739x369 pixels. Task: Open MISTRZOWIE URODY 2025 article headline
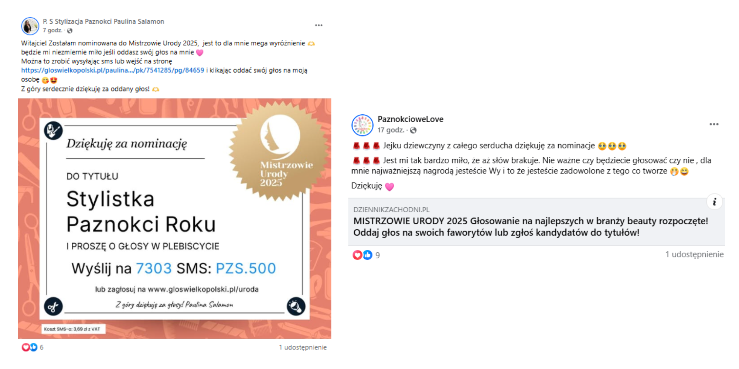[x=531, y=227]
